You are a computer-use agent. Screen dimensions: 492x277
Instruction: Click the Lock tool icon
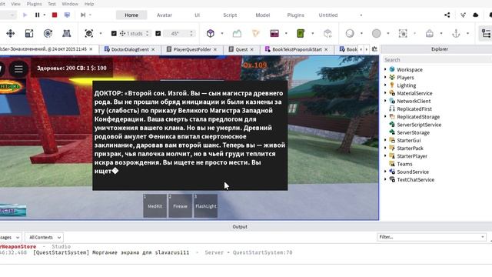tap(430, 33)
